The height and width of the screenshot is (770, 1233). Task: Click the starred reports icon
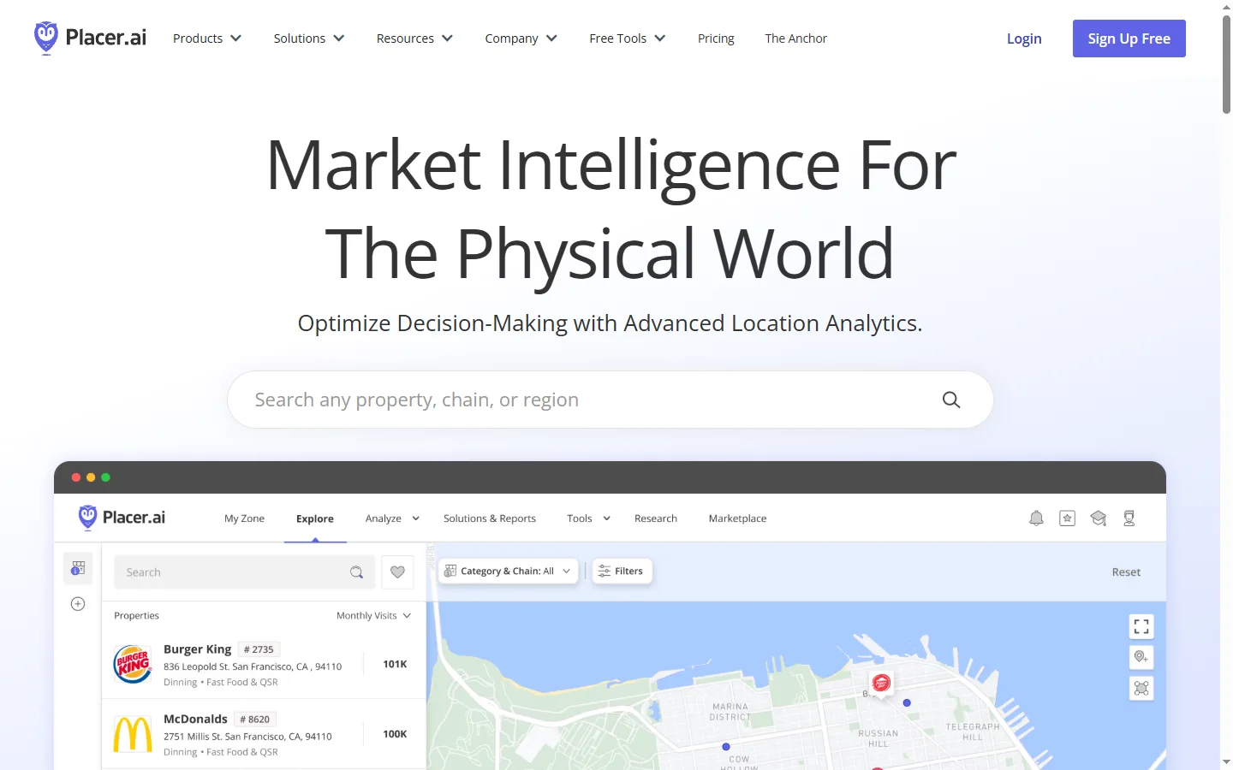click(x=1067, y=518)
